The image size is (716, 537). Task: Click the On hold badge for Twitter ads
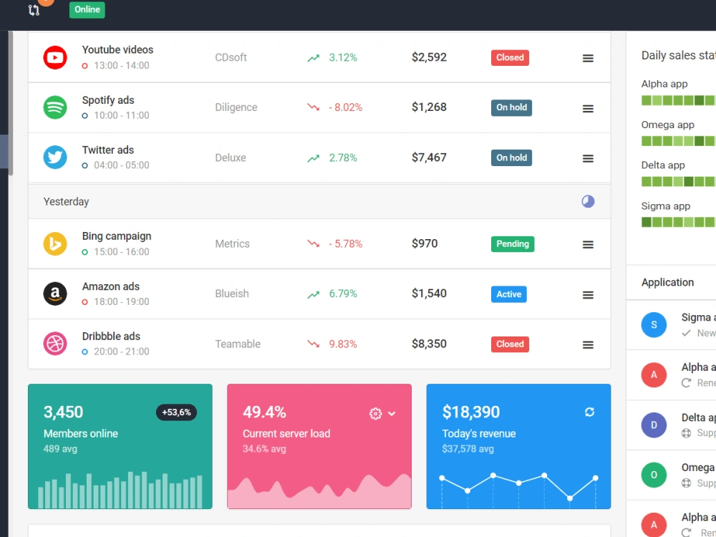(511, 158)
